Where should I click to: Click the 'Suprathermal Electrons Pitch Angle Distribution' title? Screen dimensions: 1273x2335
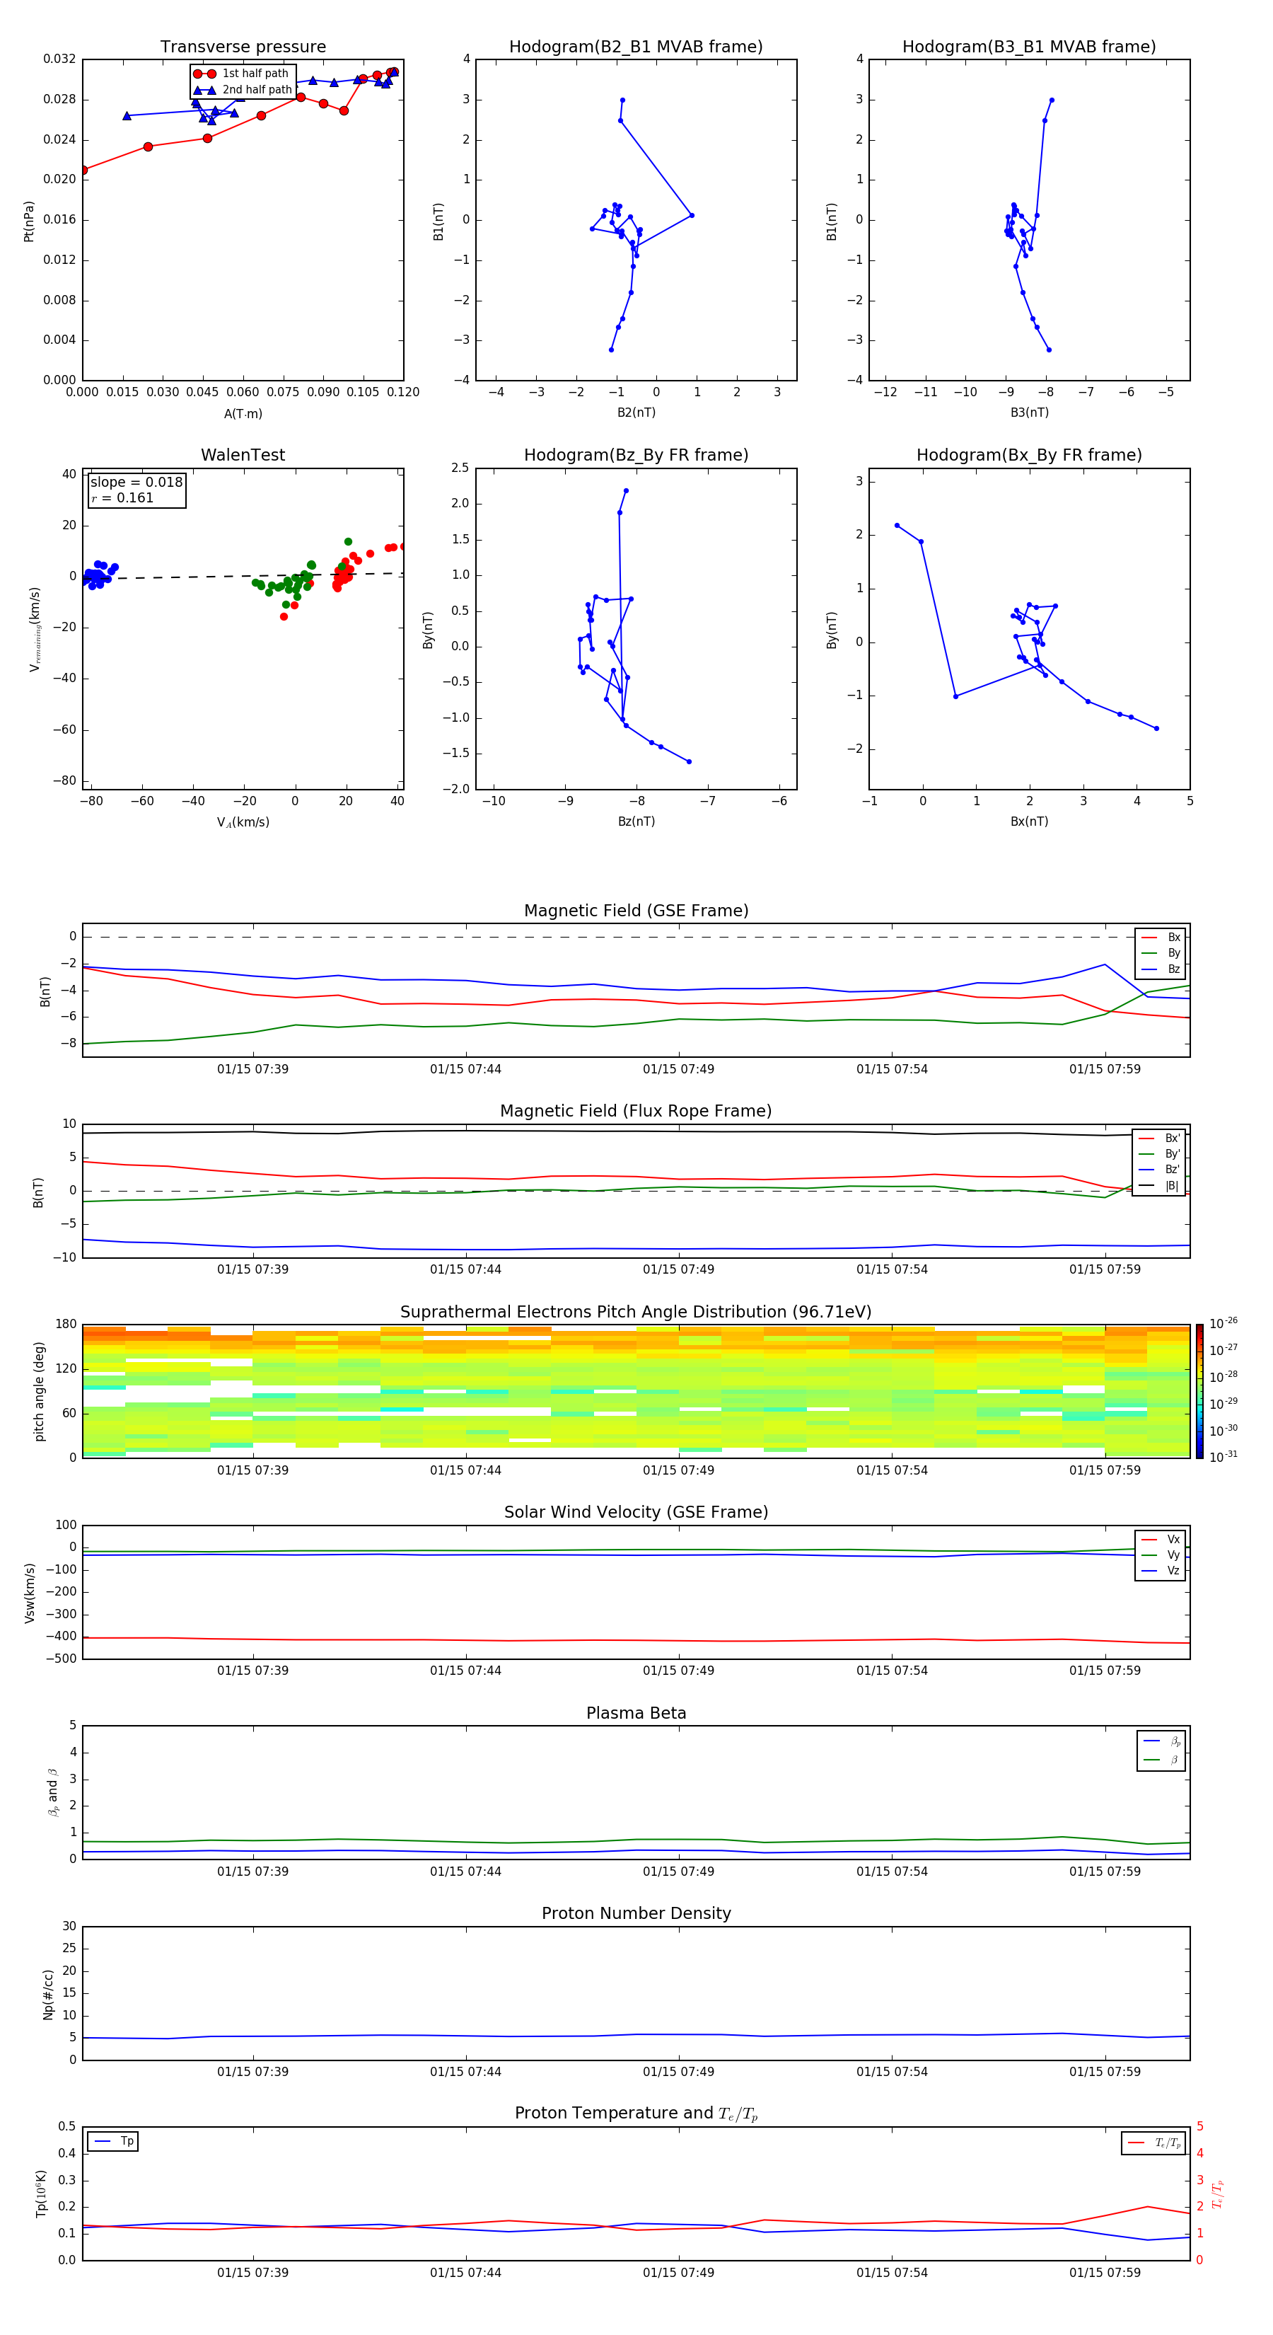coord(635,1312)
